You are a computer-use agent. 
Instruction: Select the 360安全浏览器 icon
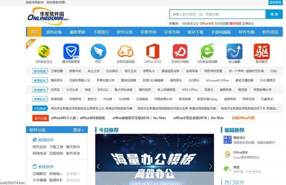tap(207, 52)
